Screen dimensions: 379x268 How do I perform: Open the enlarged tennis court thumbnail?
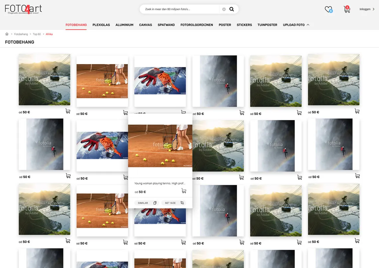[x=160, y=146]
